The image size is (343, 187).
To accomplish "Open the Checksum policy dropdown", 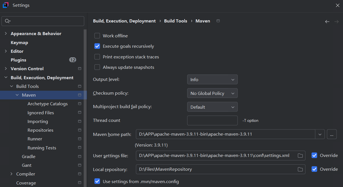I will [x=212, y=93].
